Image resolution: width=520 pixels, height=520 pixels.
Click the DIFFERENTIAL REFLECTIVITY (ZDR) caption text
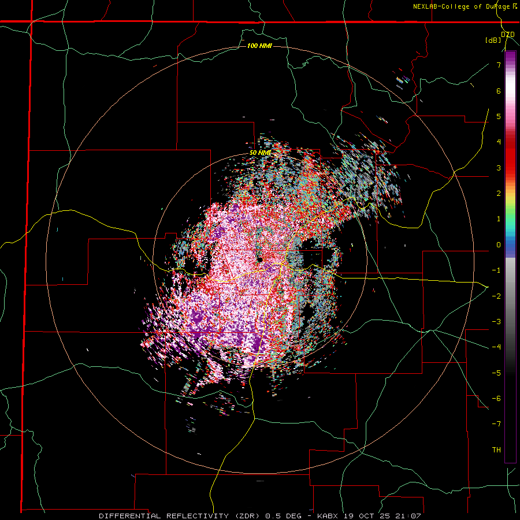[180, 516]
